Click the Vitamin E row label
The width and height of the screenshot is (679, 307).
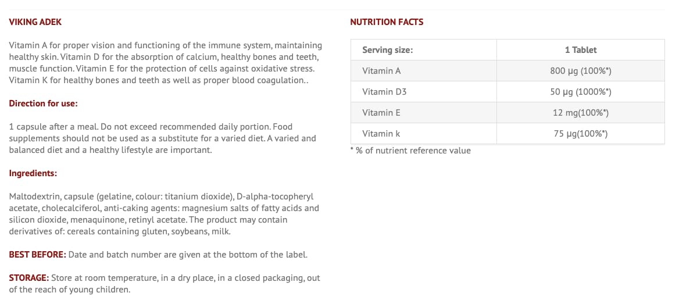coord(381,113)
